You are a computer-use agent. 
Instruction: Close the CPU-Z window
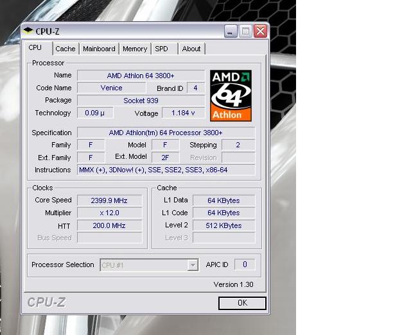260,31
